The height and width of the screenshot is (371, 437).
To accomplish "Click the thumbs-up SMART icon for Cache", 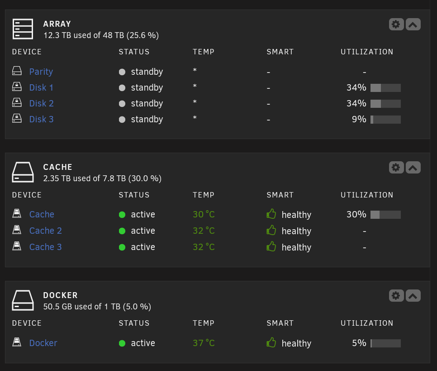I will (271, 214).
